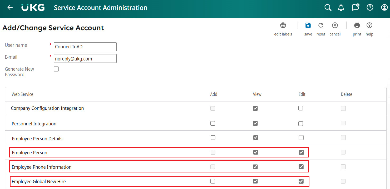Click the E-mail input field

tap(85, 58)
